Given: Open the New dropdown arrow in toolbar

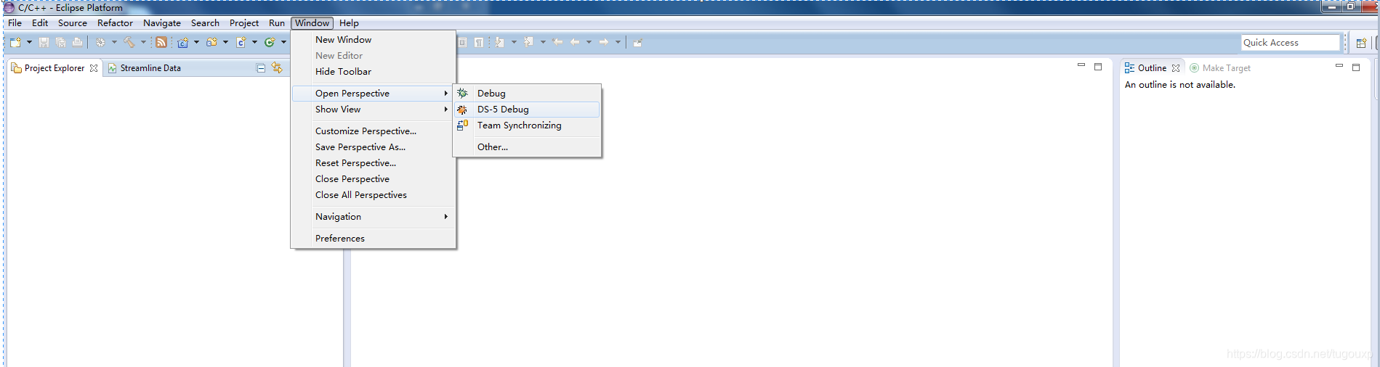Looking at the screenshot, I should [29, 42].
